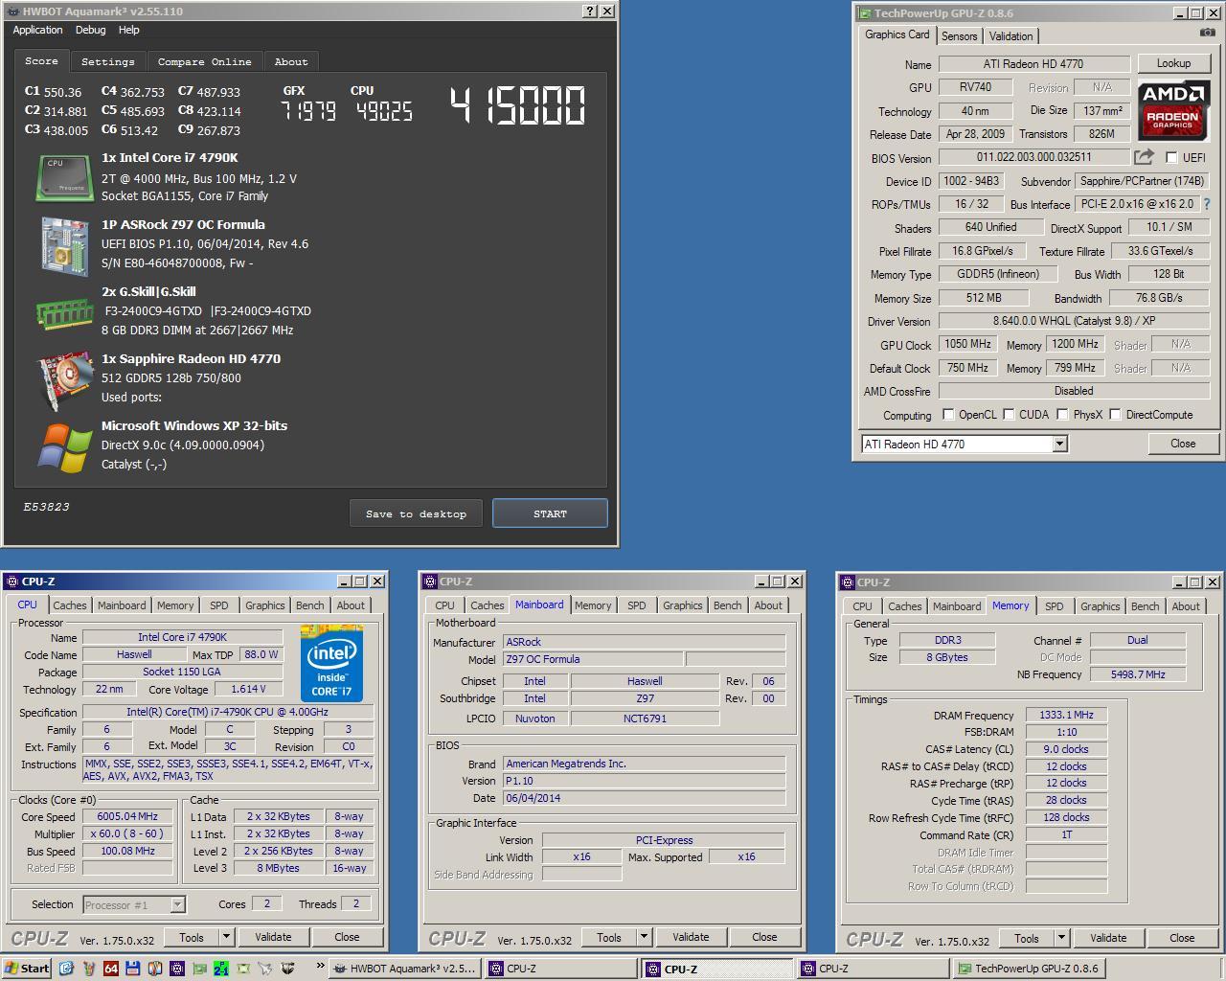Open Tools dropdown arrow in Mainboard window
Viewport: 1226px width, 981px height.
point(645,937)
